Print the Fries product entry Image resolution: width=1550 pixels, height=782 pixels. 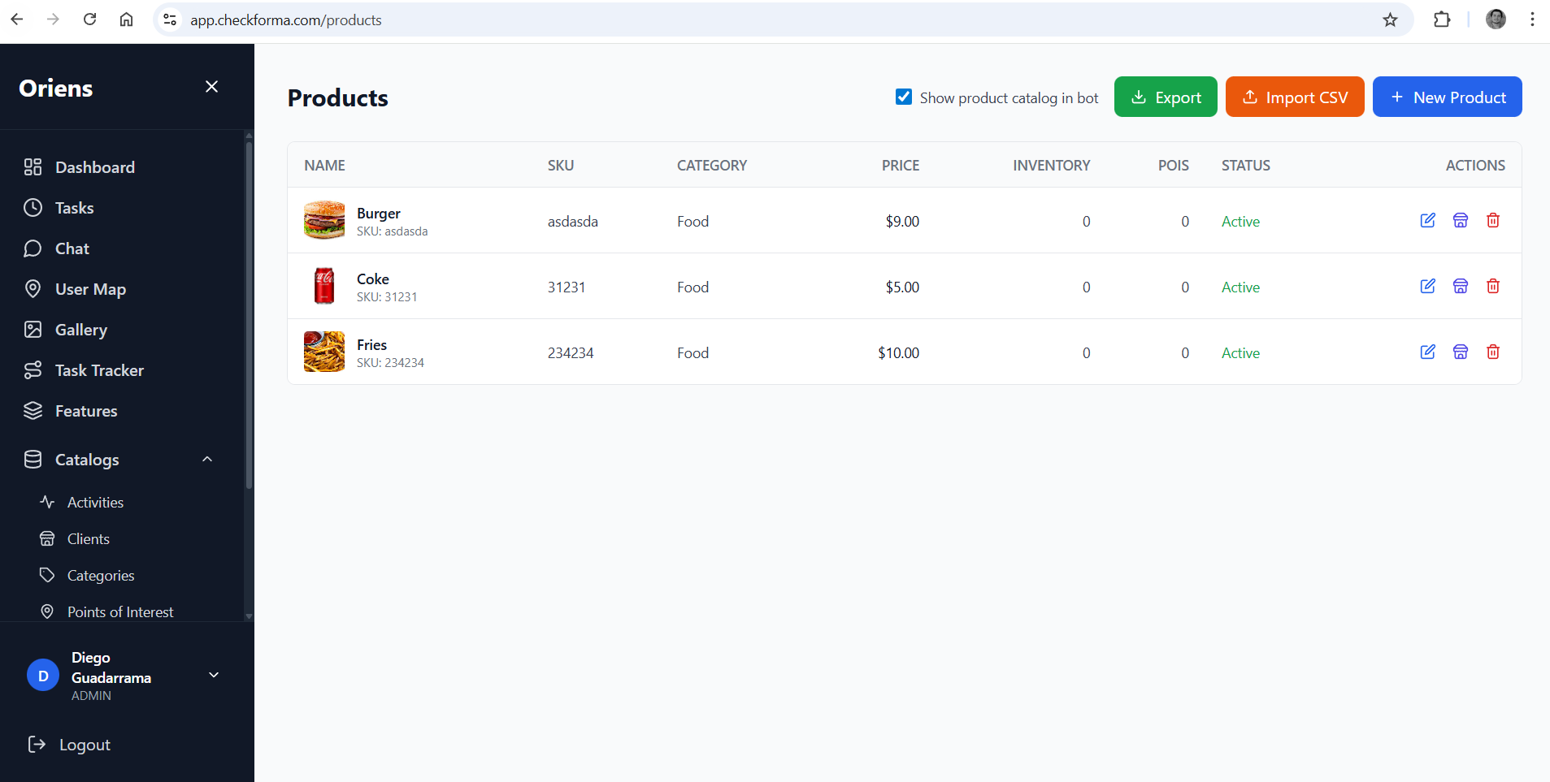pyautogui.click(x=1460, y=352)
